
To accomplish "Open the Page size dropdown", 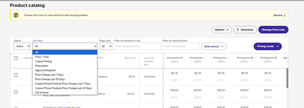I will [106, 46].
